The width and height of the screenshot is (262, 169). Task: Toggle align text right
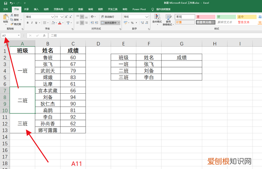[x=86, y=23]
